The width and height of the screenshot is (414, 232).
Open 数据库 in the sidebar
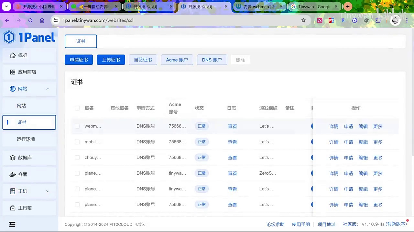(x=29, y=158)
